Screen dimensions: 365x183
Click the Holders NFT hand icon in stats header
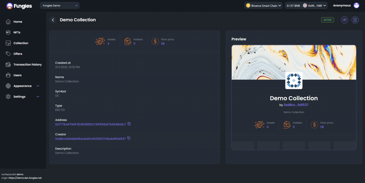click(128, 41)
